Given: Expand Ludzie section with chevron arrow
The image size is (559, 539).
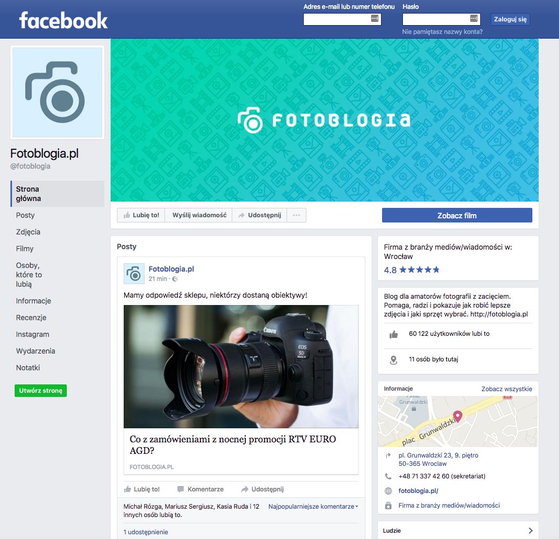Looking at the screenshot, I should (x=530, y=531).
